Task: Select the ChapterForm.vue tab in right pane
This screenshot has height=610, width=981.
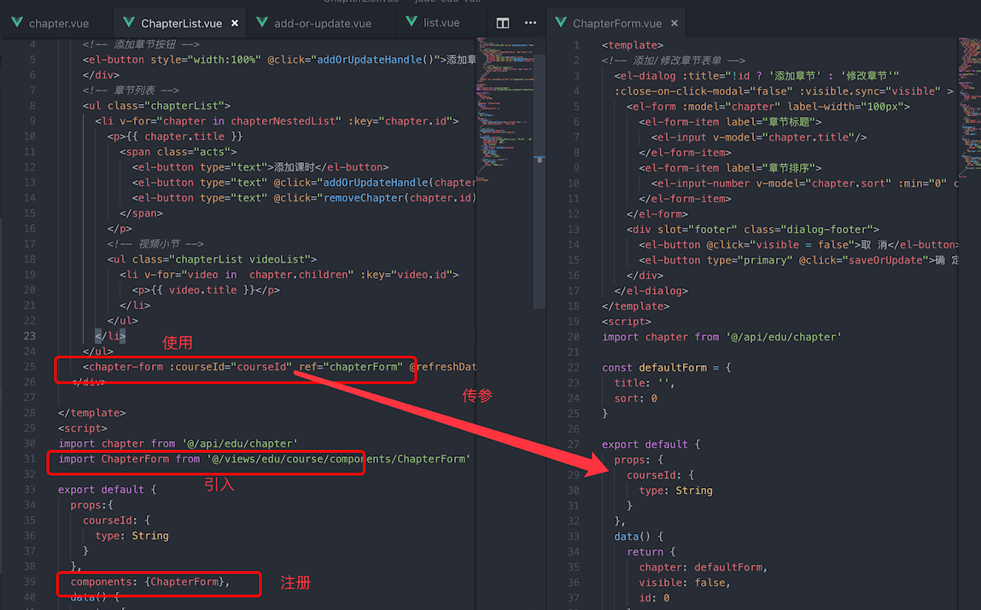Action: click(x=616, y=23)
